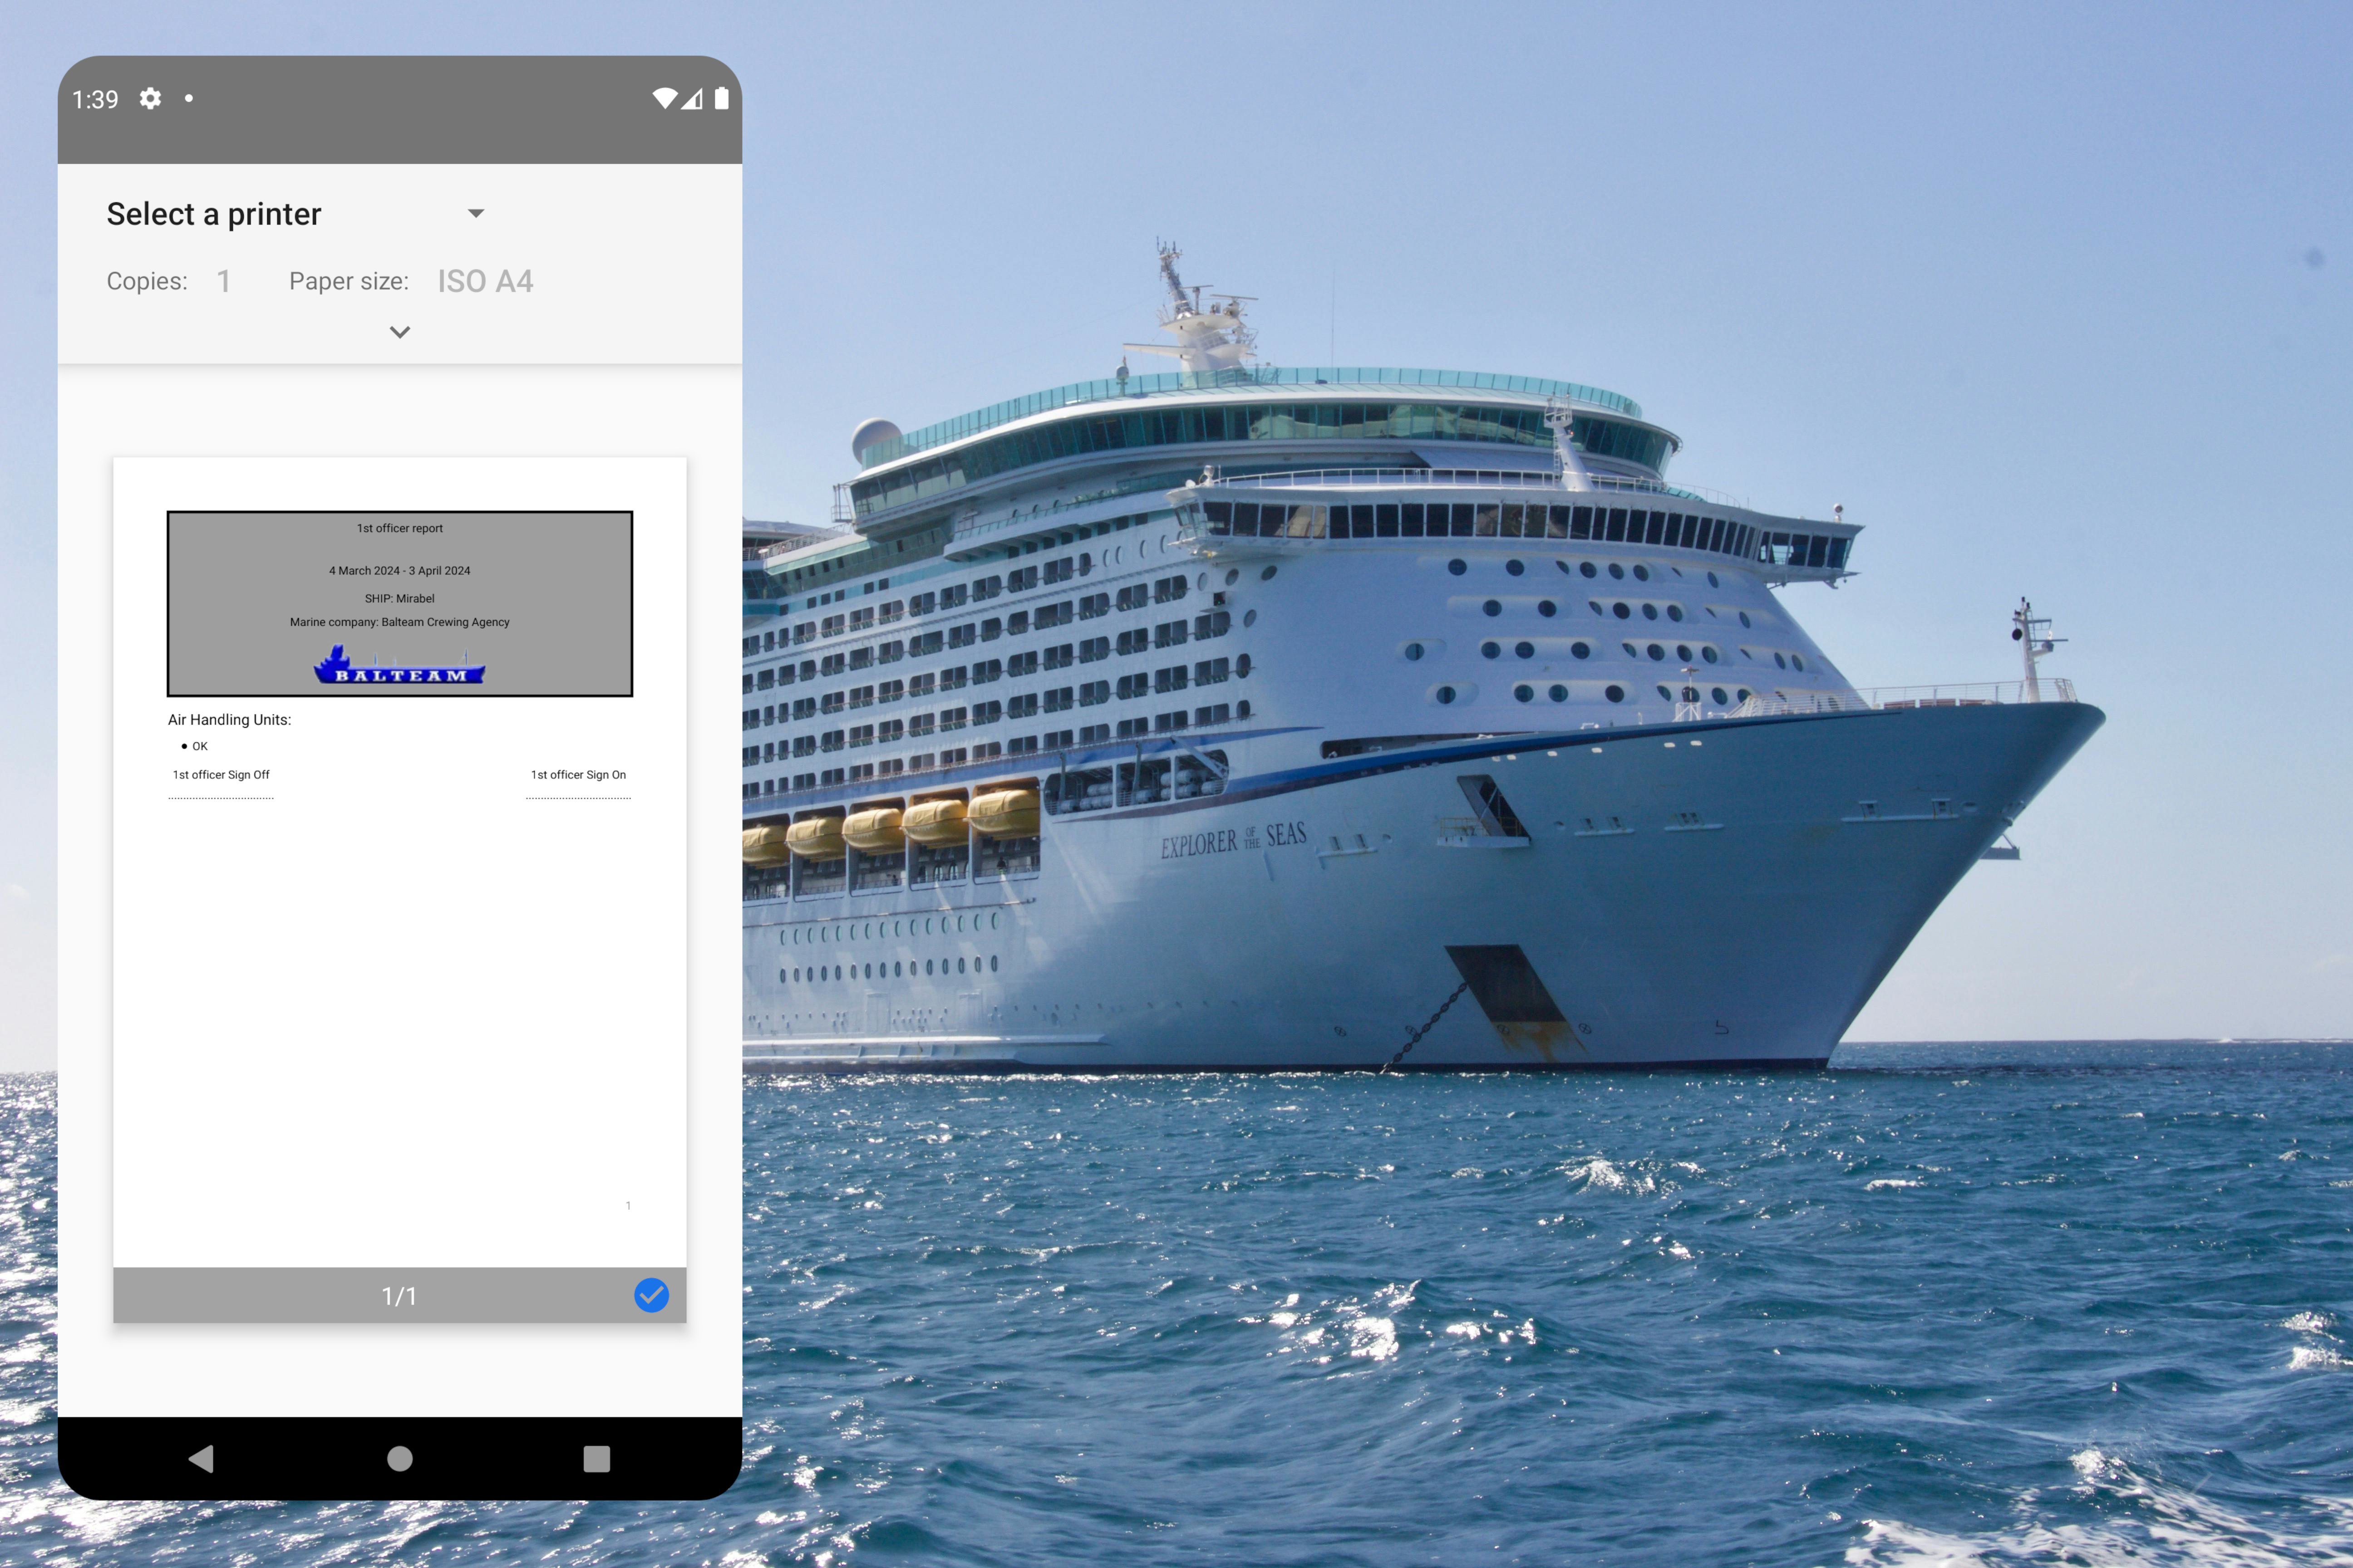Viewport: 2353px width, 1568px height.
Task: Tap 'Marine company: Balteam Crewing Agency' text
Action: tap(400, 622)
